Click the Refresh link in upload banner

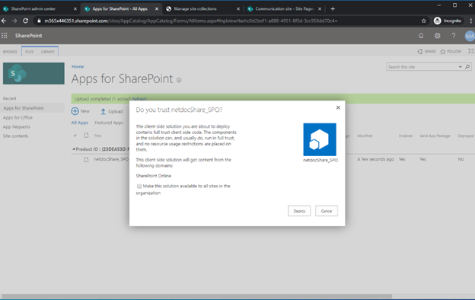(x=139, y=99)
